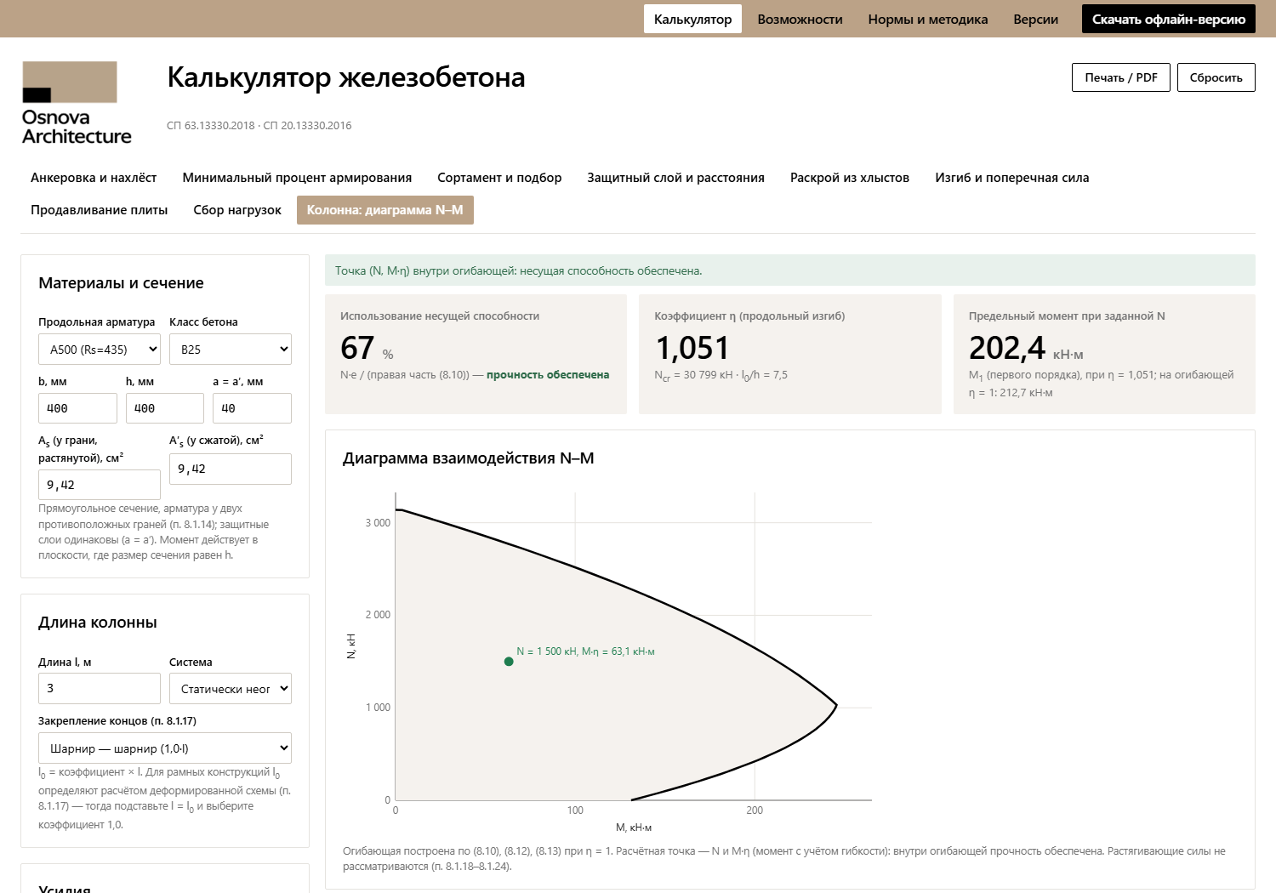The image size is (1276, 893).
Task: Go to Нормы и методика page
Action: point(928,19)
